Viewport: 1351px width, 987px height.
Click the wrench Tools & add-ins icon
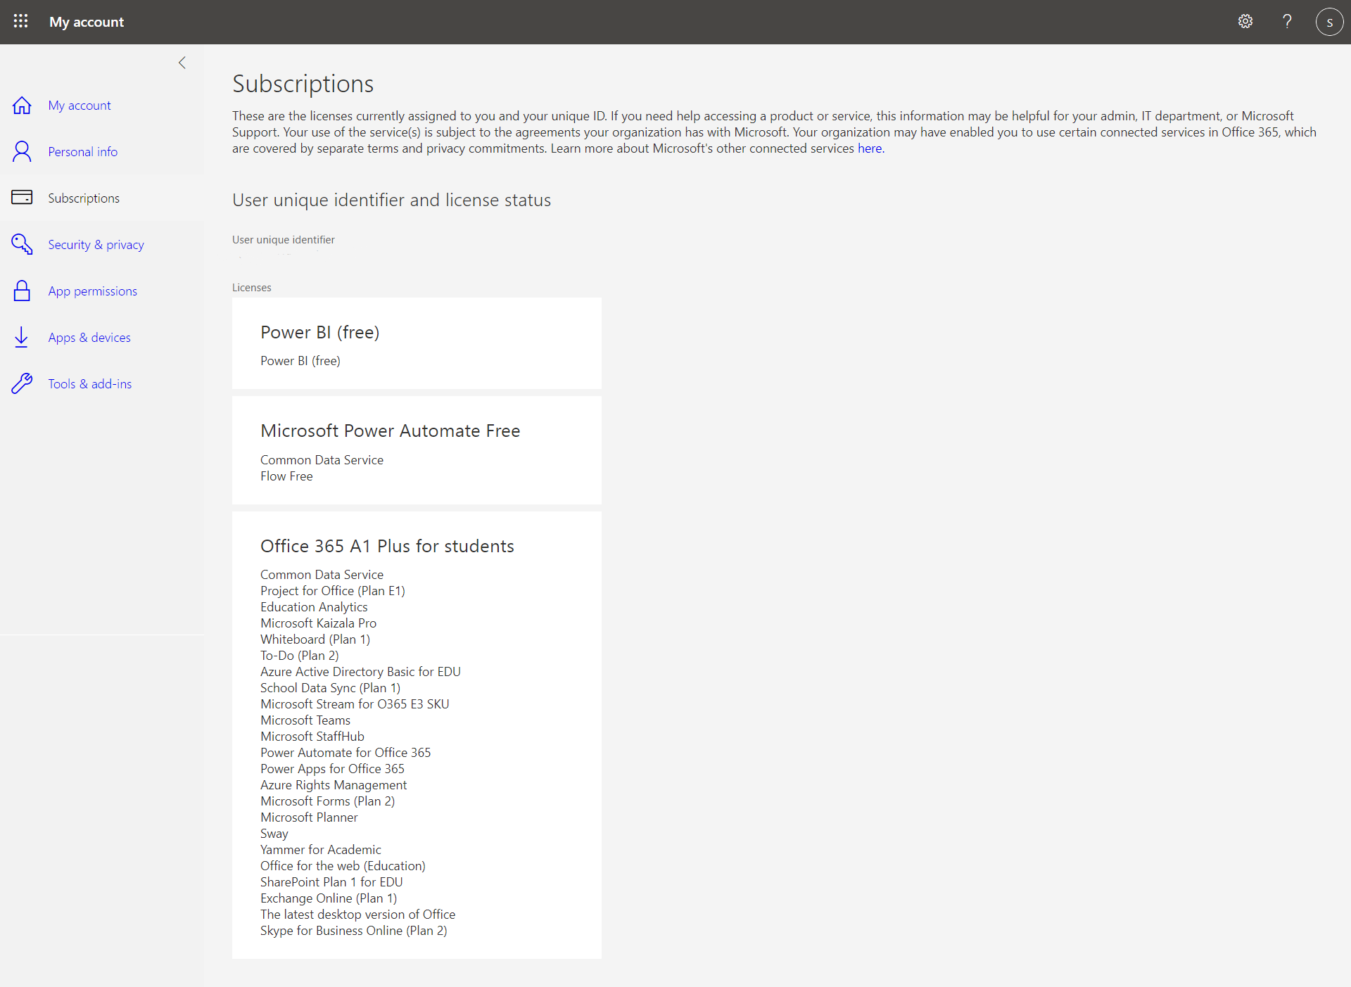[22, 383]
